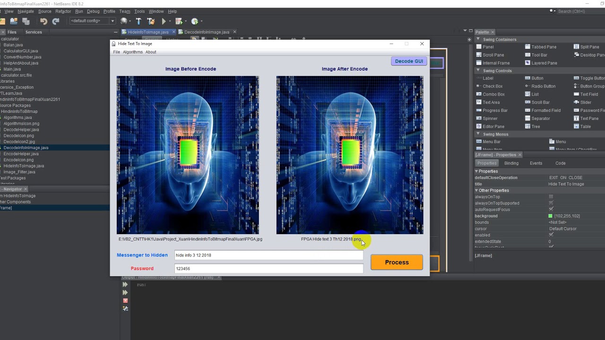Toggle the enabled property checkbox
Screen dimensions: 605x340
tap(551, 235)
